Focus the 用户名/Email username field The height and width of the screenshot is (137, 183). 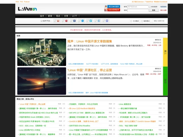click(x=138, y=7)
